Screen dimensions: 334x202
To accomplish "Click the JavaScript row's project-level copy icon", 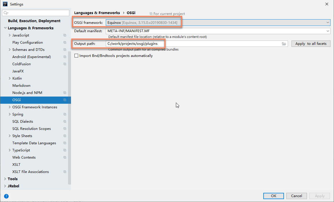I will point(65,35).
